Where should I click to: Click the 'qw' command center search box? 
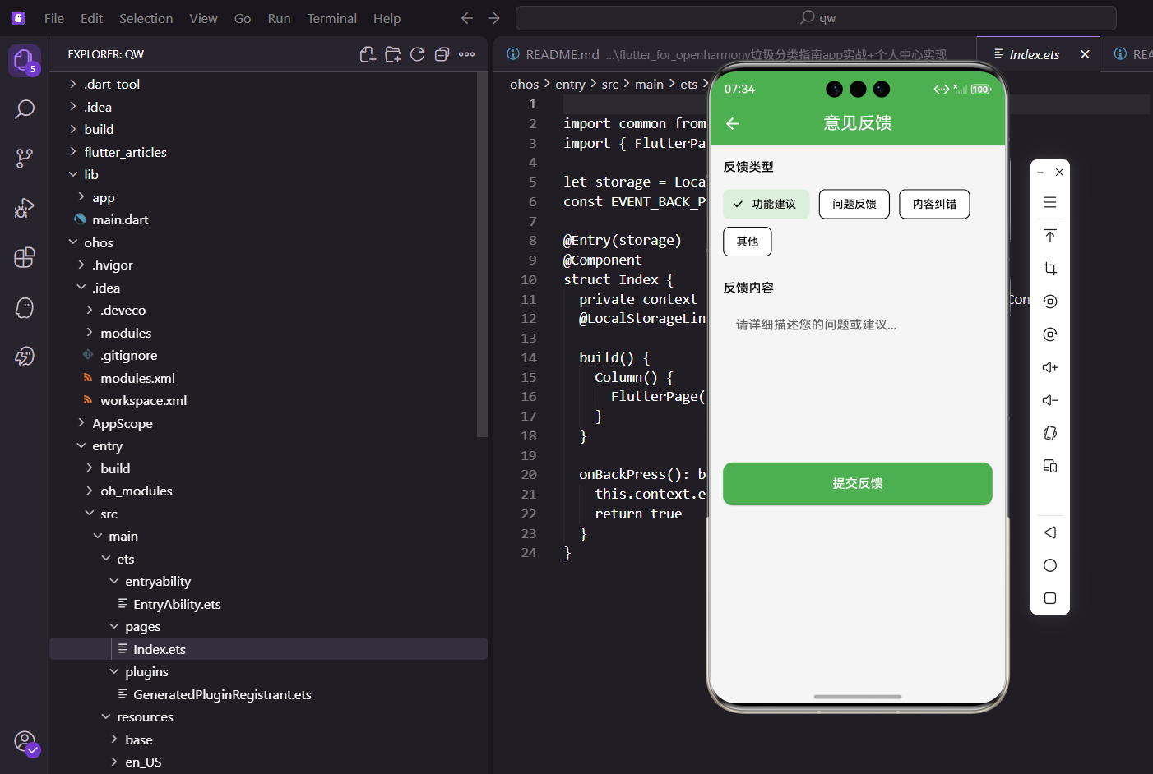(x=816, y=18)
